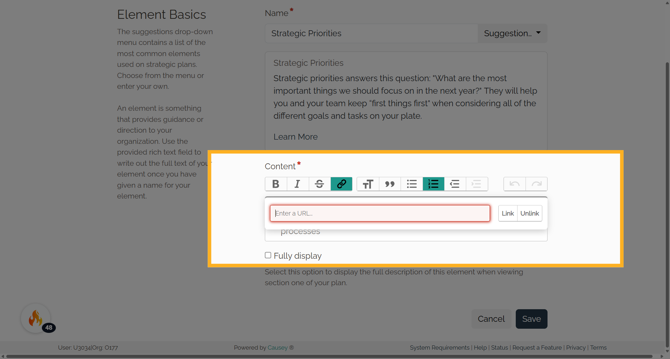Focus the Enter a URL field
The image size is (670, 359).
point(380,213)
